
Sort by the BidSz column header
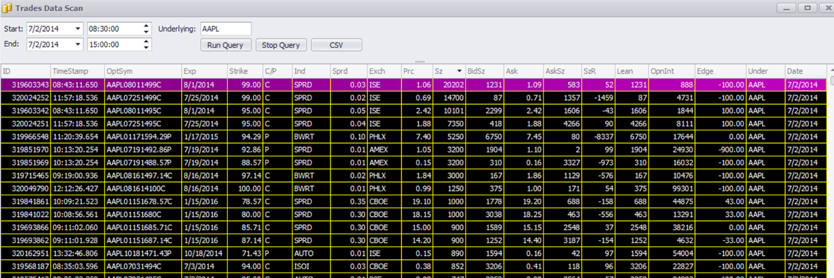pos(485,71)
